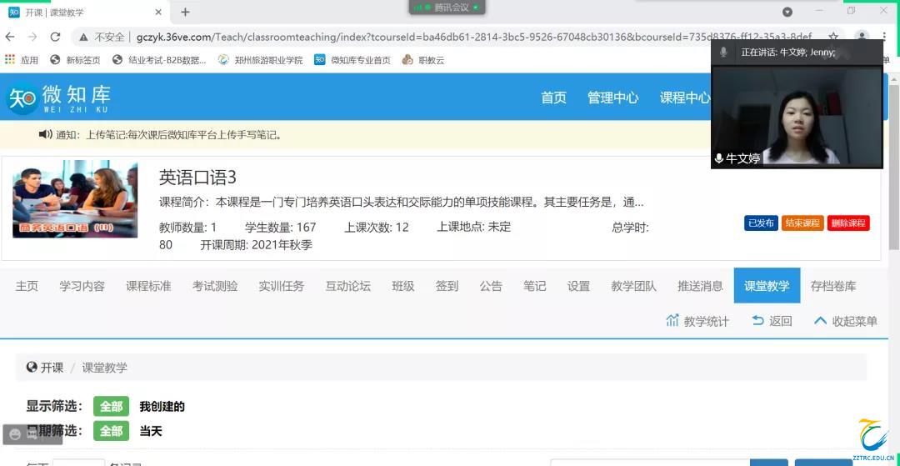
Task: Bookmark this page with the star icon
Action: (x=832, y=38)
